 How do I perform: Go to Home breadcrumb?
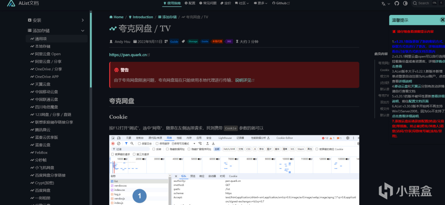click(116, 17)
